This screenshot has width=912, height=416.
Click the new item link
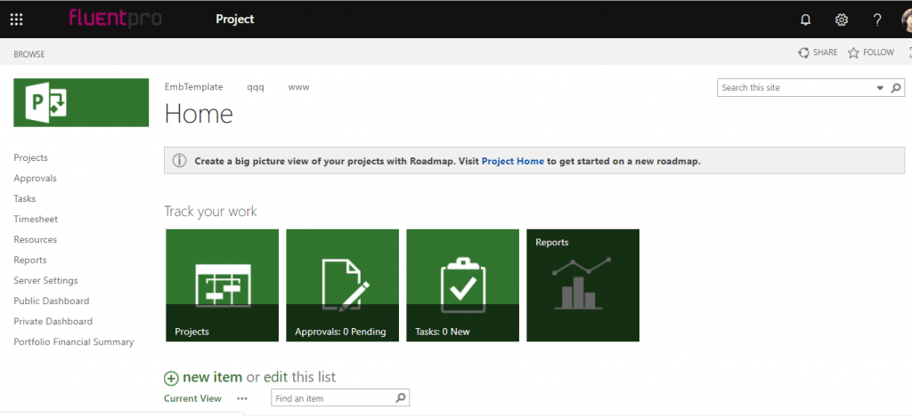pos(212,377)
